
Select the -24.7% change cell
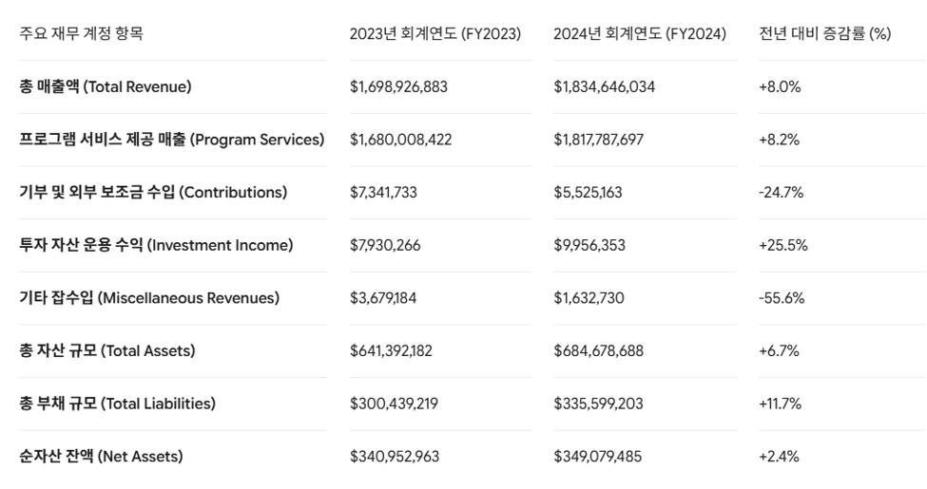(x=781, y=192)
